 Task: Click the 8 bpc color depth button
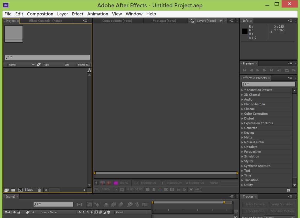tap(29, 190)
